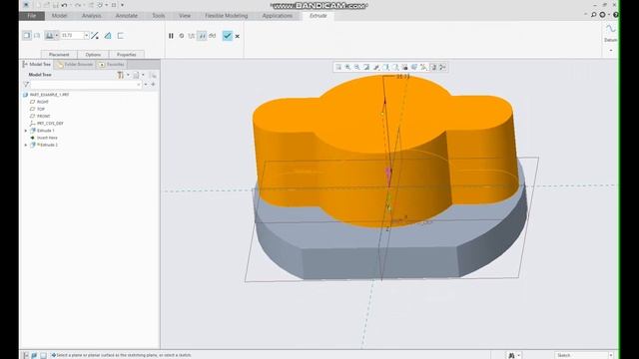This screenshot has width=639, height=359.
Task: Cancel the extrude with X button
Action: [x=238, y=36]
